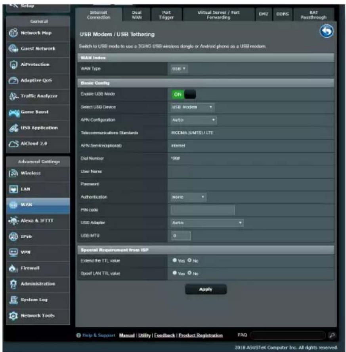Click the FAQ search magnifier icon
This screenshot has height=352, width=346.
click(332, 335)
